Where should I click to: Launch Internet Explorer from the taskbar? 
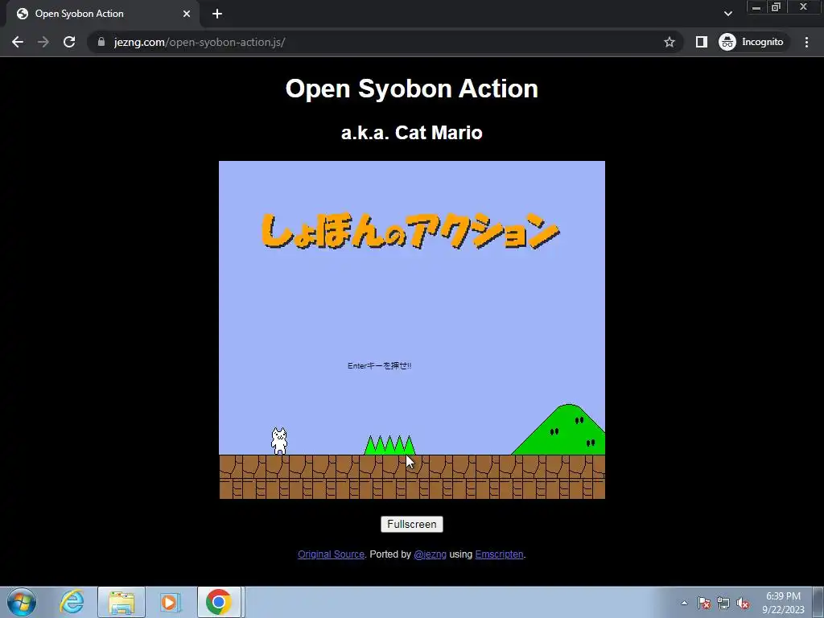[x=72, y=602]
